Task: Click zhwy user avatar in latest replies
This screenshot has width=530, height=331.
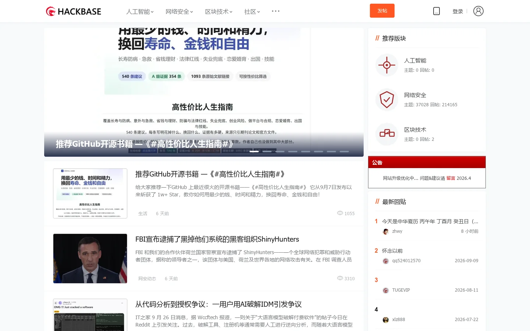Action: pos(386,231)
